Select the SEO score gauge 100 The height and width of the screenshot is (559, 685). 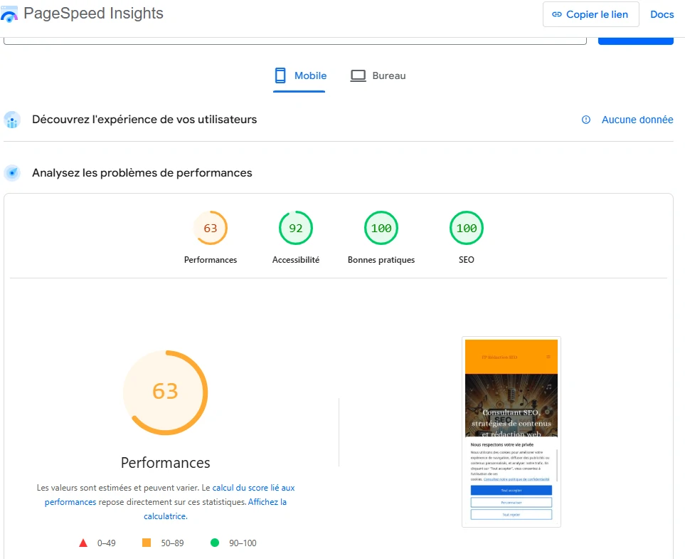pyautogui.click(x=467, y=228)
